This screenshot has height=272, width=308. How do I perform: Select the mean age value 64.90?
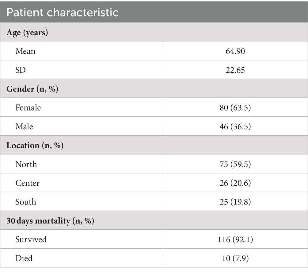coord(235,51)
